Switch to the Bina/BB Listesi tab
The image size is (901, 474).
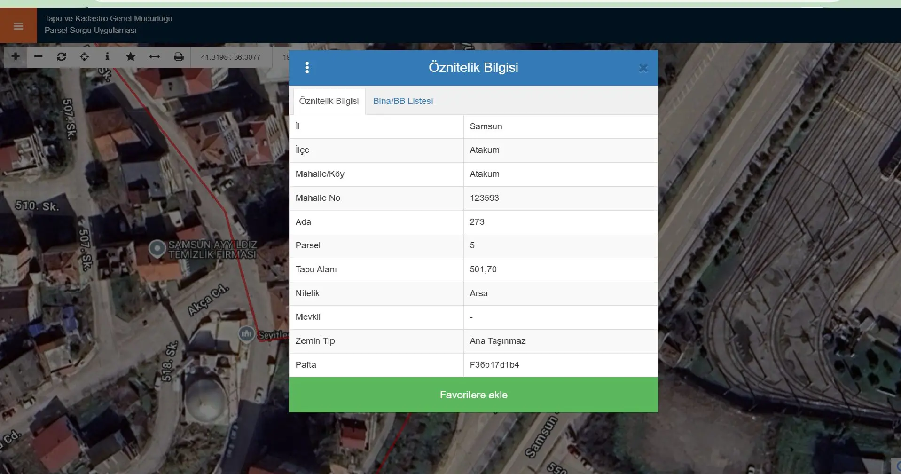[403, 101]
